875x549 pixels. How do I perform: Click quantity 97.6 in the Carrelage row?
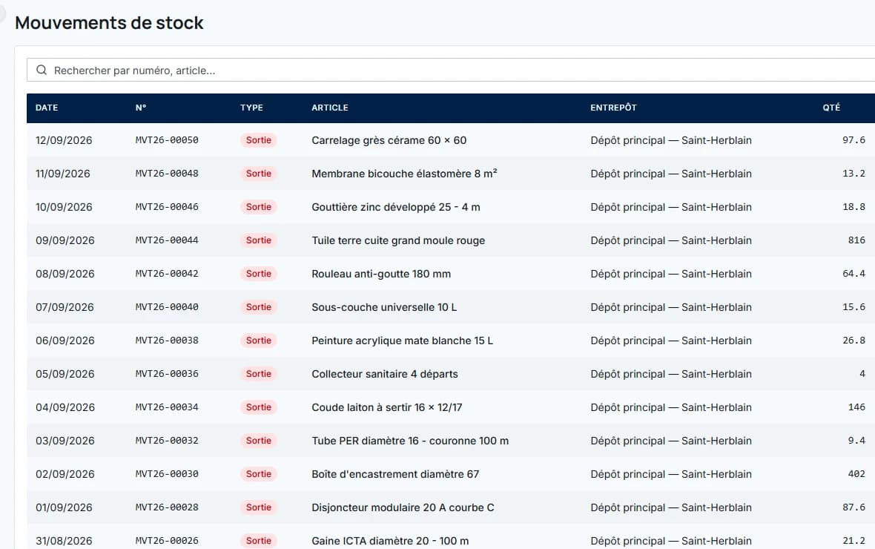pos(853,140)
